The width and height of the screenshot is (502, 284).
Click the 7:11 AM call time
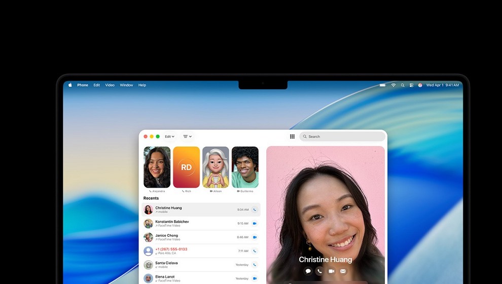click(243, 251)
